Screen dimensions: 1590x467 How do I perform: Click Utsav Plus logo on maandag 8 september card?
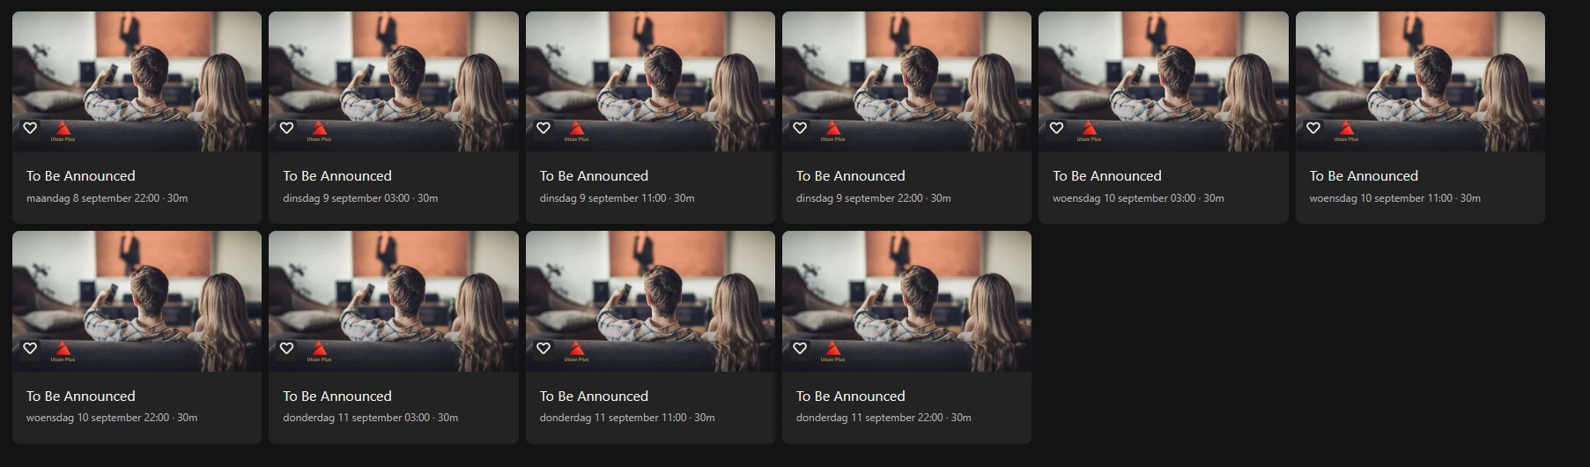[63, 130]
